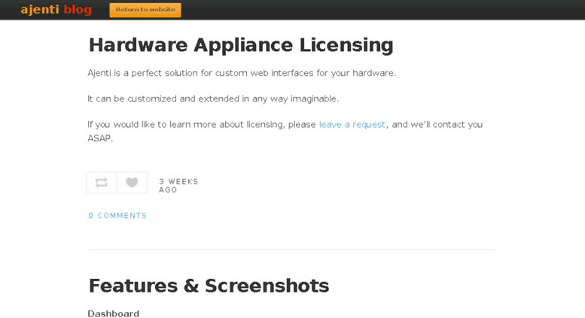
Task: Click the sentence starting 'Ajenti is a perfect solution'
Action: 242,73
